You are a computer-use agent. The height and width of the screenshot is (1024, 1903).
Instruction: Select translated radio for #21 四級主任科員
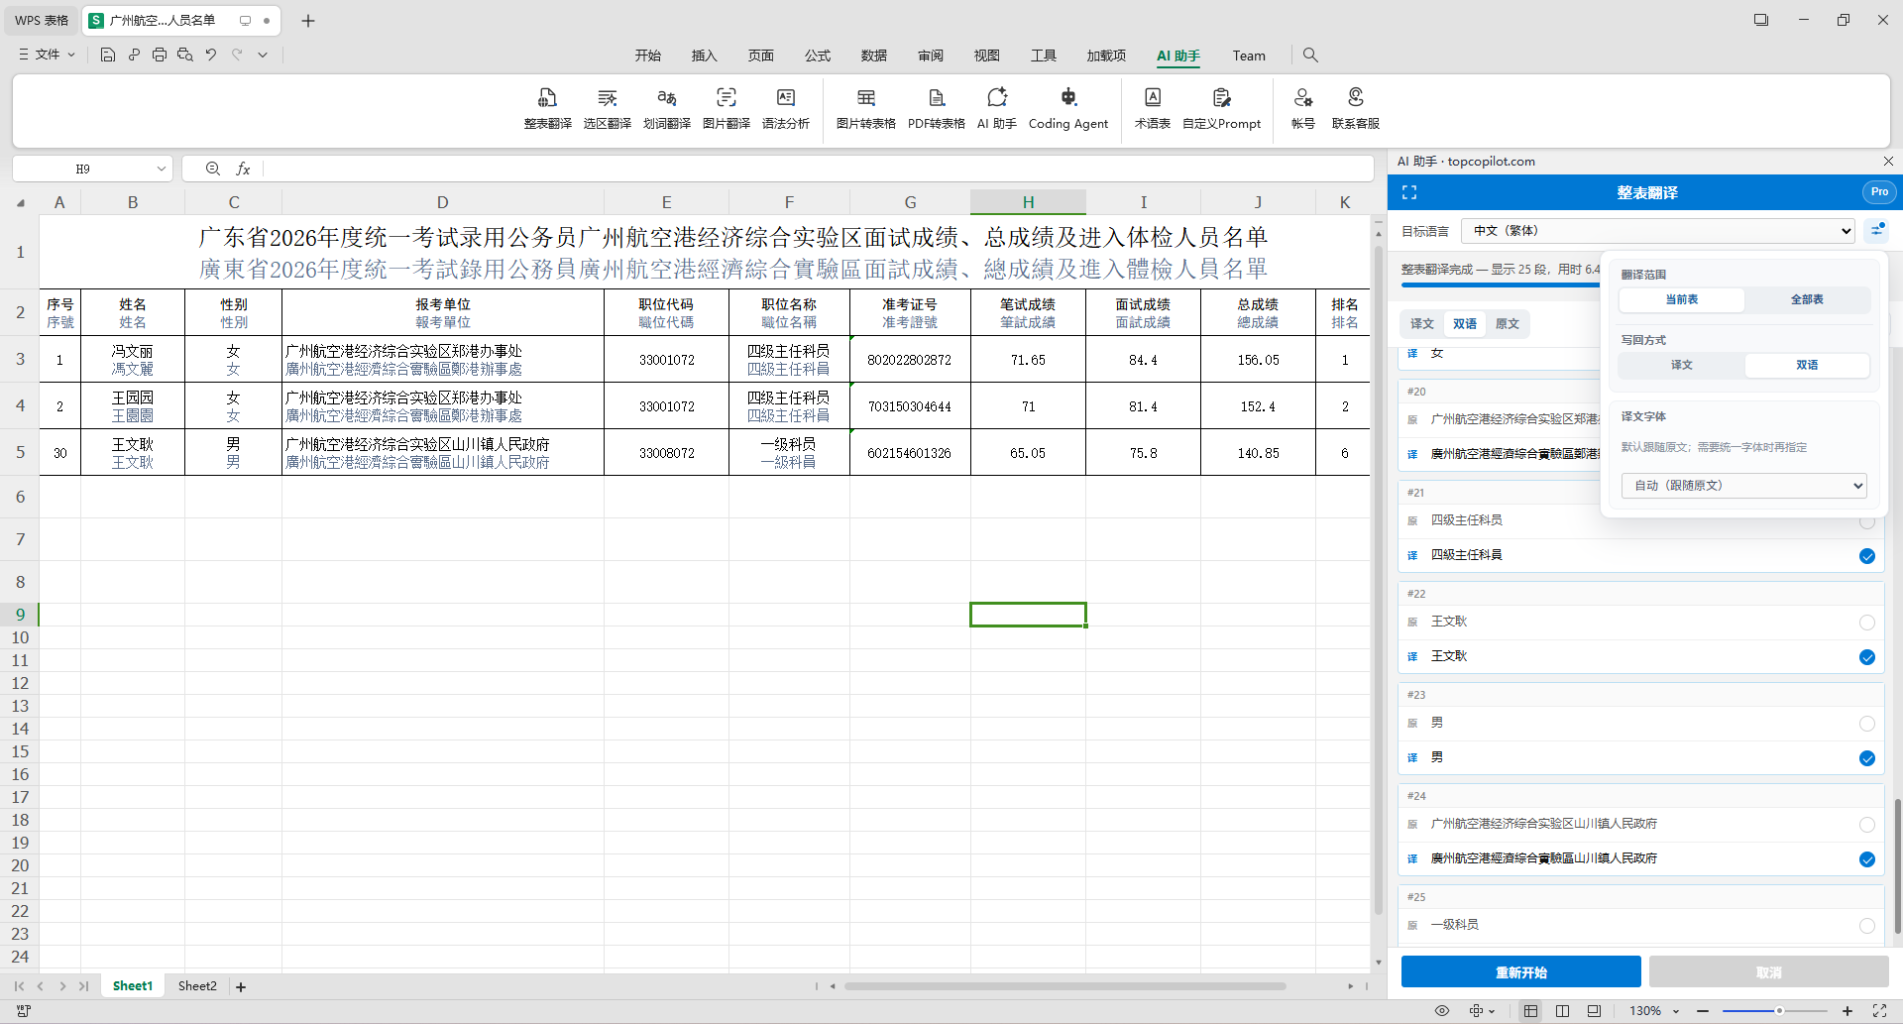(1867, 556)
